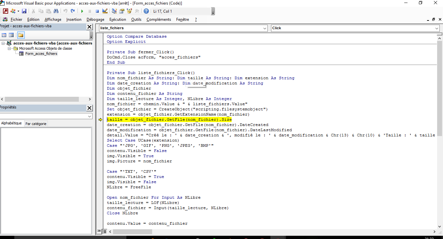Run the macro with green play icon
The image size is (443, 239).
[x=82, y=11]
